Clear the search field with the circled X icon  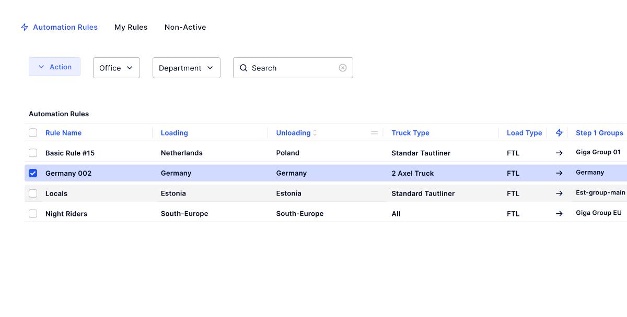pos(343,68)
